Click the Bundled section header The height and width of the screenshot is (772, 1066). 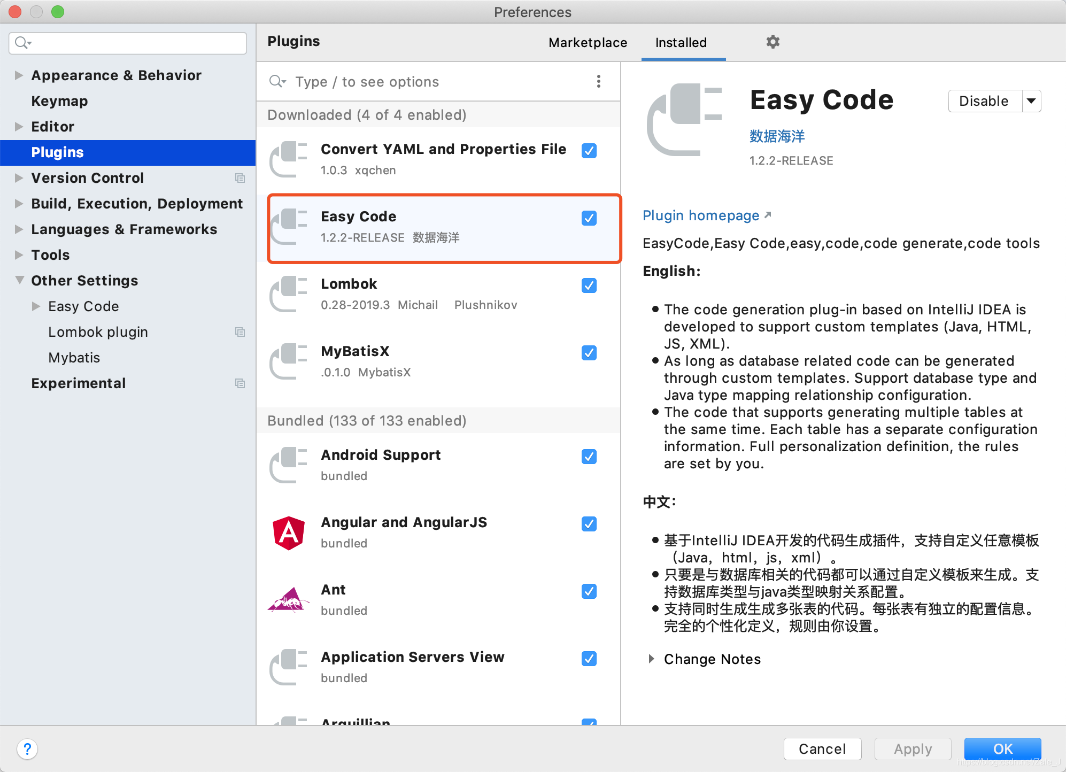438,420
